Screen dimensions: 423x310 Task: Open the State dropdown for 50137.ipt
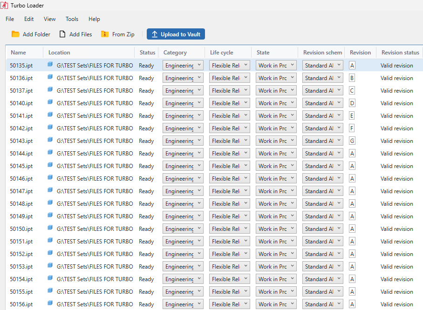click(x=276, y=91)
